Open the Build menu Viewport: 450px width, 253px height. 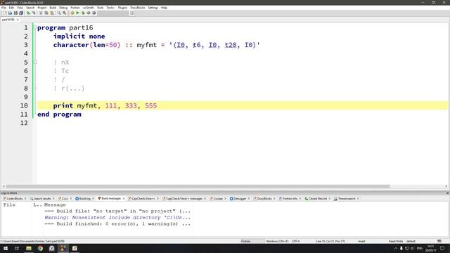pyautogui.click(x=53, y=8)
